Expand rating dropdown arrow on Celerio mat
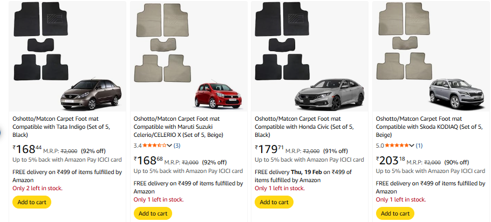 pos(170,146)
